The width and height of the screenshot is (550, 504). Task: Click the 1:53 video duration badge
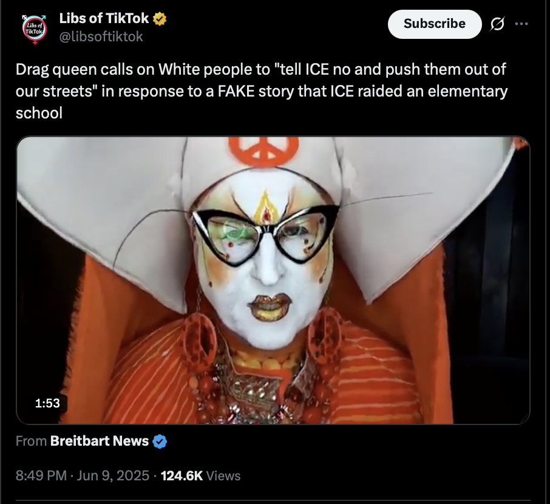tap(47, 403)
